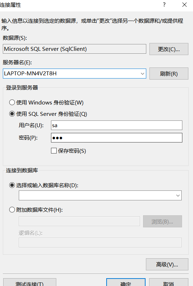193x286 pixels.
Task: Click the 用户名 field containing sa
Action: (117, 125)
